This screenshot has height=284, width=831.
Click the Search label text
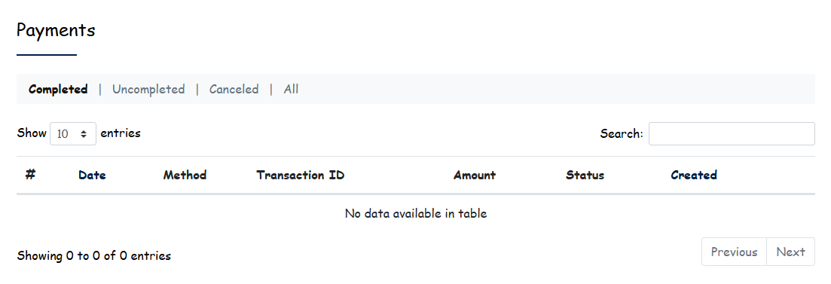click(x=622, y=133)
